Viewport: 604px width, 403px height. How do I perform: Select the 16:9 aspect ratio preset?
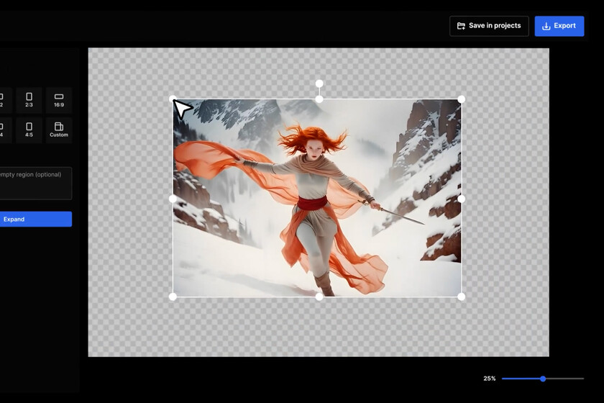pyautogui.click(x=59, y=100)
